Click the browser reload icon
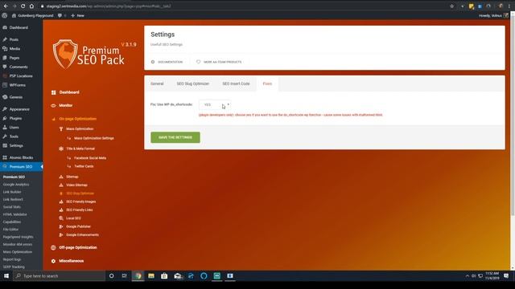Viewport: 515px width, 289px height. coord(23,6)
